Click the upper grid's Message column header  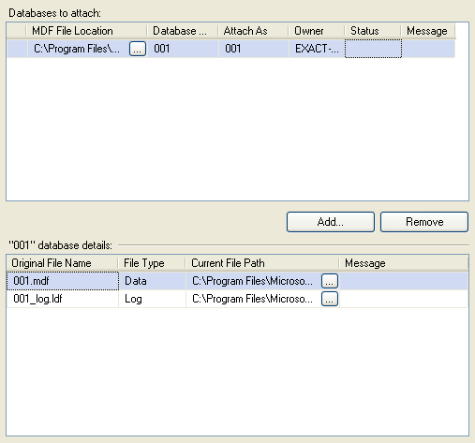click(428, 31)
